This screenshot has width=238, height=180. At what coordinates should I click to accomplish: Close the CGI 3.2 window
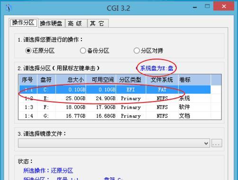pyautogui.click(x=224, y=6)
